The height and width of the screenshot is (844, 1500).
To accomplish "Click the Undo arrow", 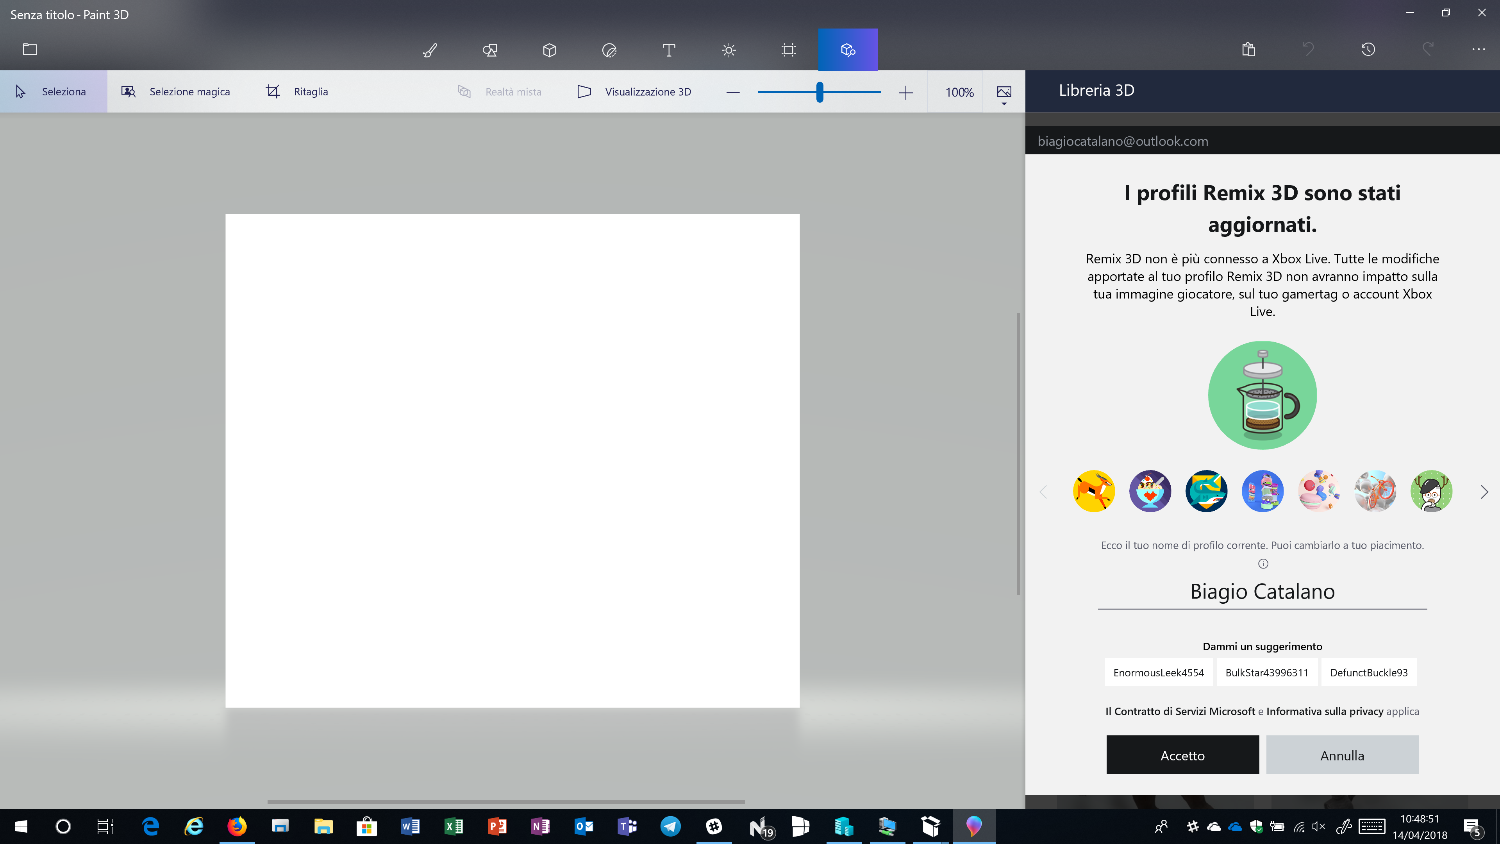I will tap(1308, 50).
